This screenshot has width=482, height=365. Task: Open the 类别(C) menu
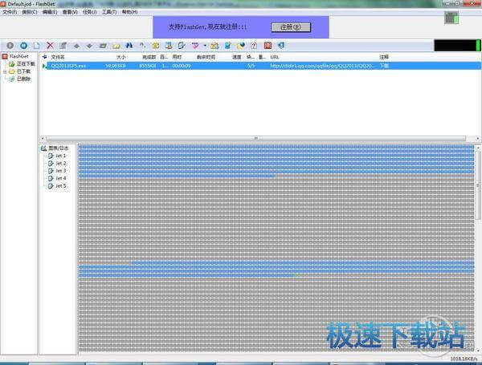point(30,12)
